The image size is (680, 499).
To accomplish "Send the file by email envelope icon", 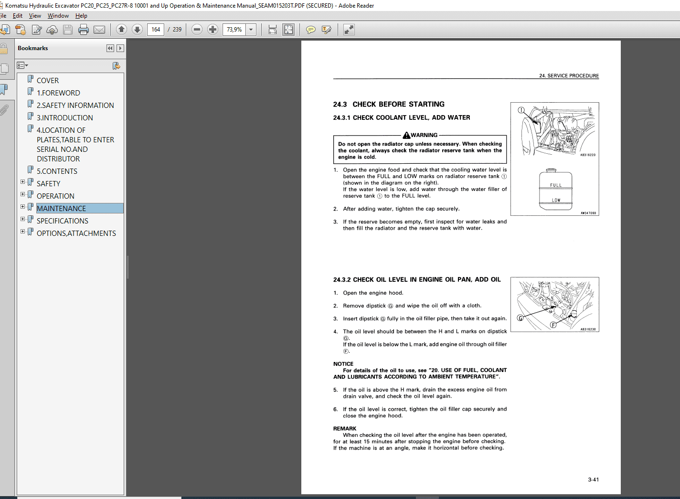I will (99, 30).
